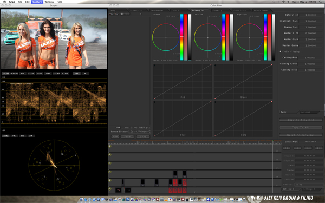Click the Copy To All button
325x203 pixels.
pyautogui.click(x=301, y=127)
